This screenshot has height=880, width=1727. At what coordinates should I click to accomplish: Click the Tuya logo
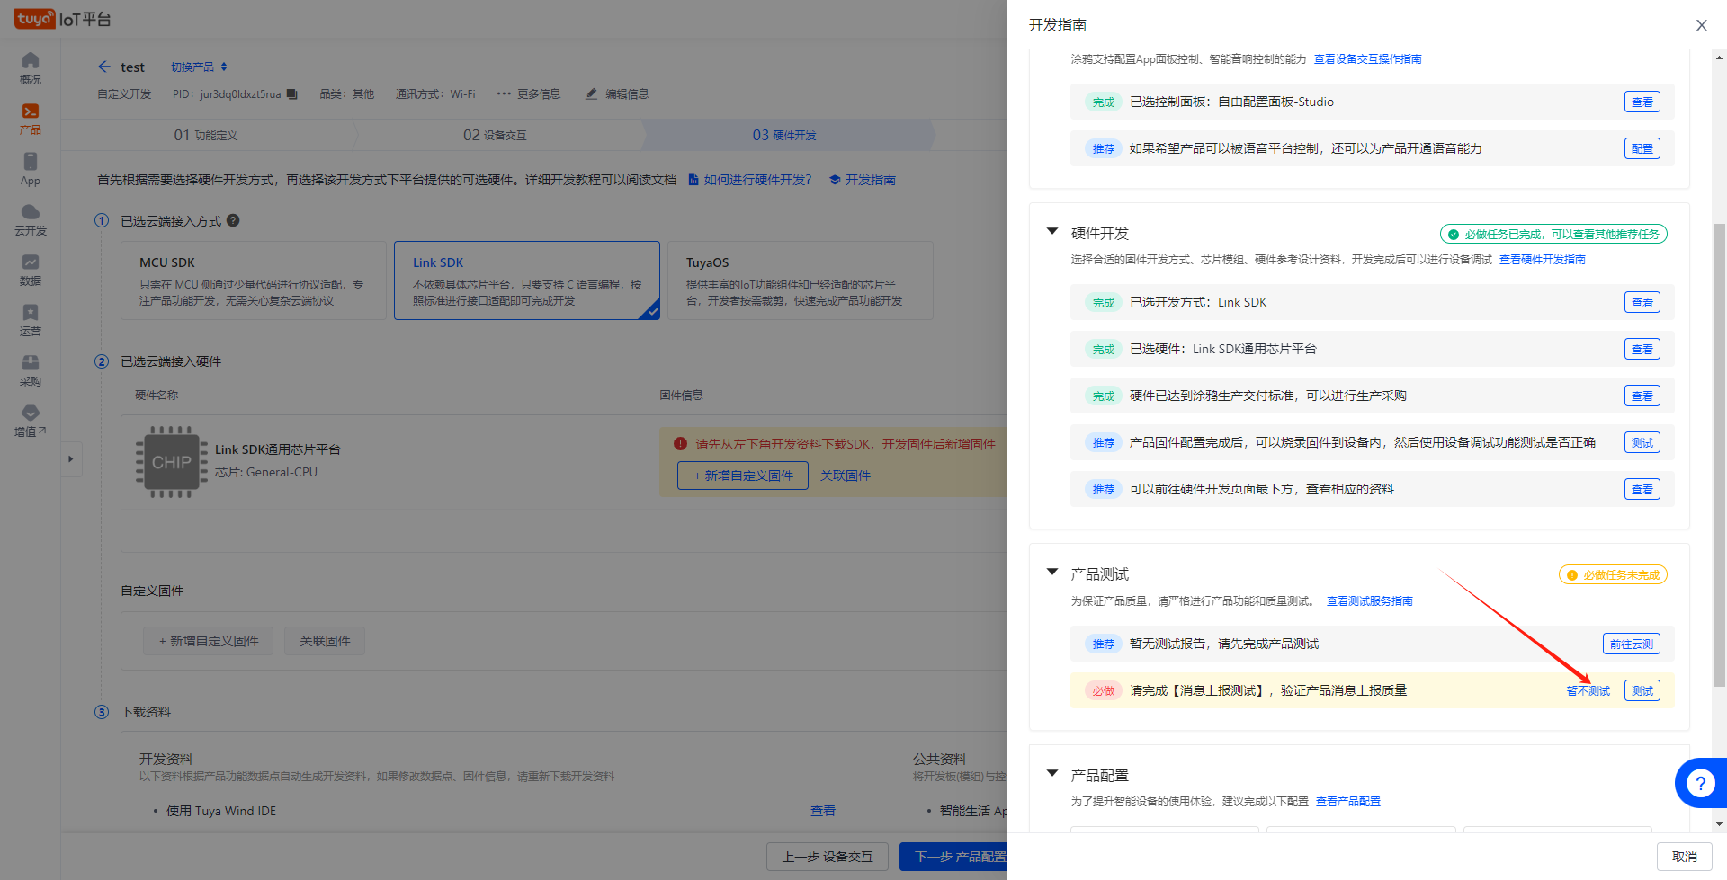35,19
